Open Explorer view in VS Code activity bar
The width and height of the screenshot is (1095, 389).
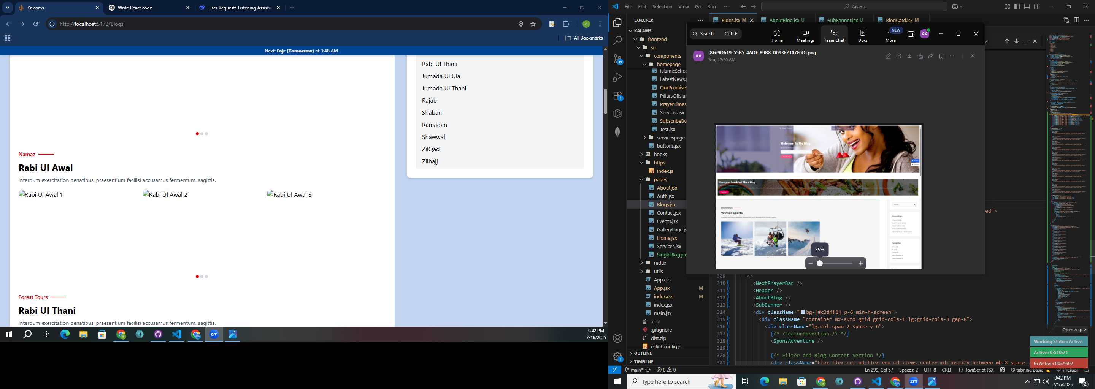click(617, 22)
